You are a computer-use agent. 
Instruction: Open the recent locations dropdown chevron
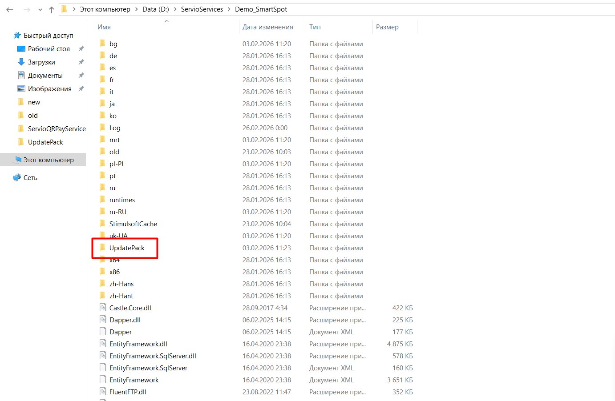point(40,9)
